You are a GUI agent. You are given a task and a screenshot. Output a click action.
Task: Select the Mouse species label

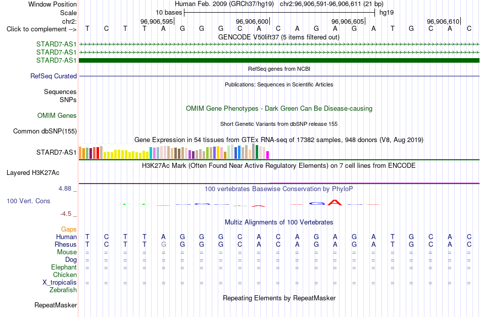pyautogui.click(x=67, y=252)
